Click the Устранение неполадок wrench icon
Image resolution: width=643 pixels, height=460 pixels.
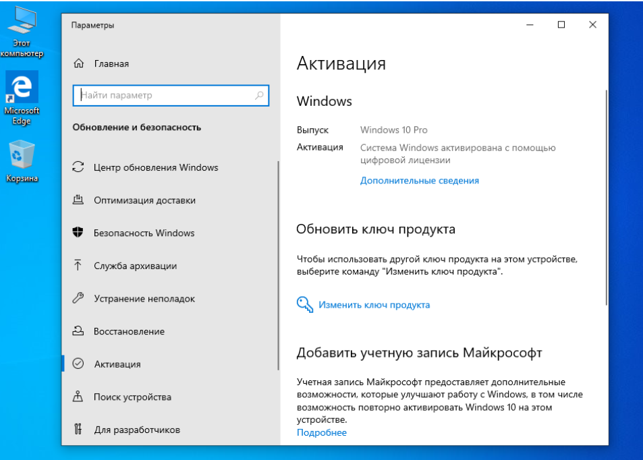point(78,298)
